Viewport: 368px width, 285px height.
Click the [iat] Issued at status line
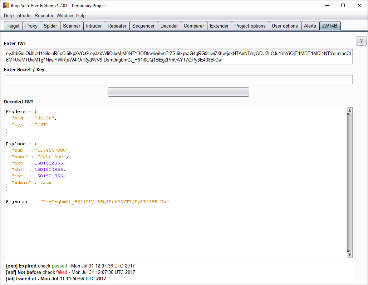pyautogui.click(x=56, y=279)
